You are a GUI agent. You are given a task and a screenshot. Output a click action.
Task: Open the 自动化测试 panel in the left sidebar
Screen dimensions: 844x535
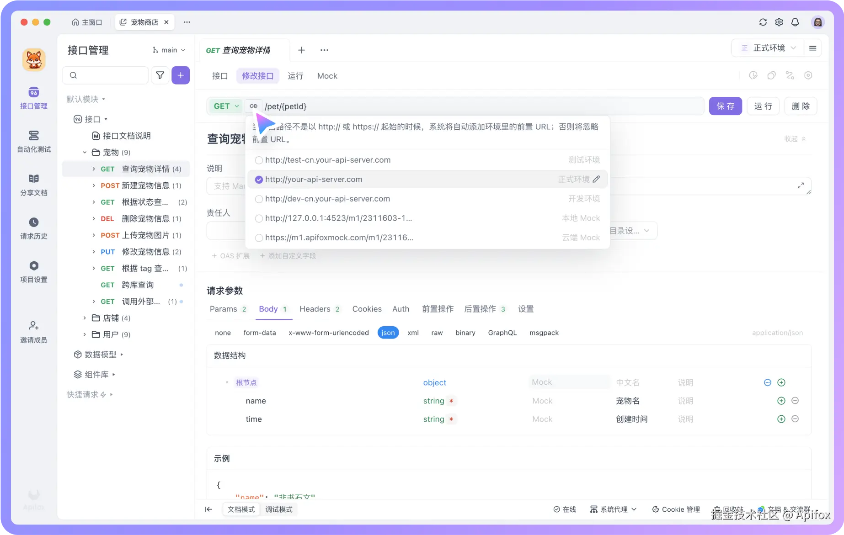[33, 142]
